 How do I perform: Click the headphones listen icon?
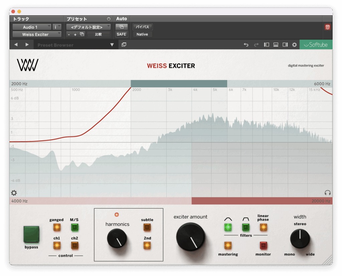point(328,193)
